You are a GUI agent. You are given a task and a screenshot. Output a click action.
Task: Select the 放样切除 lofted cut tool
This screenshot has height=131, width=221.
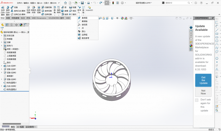[46, 11]
